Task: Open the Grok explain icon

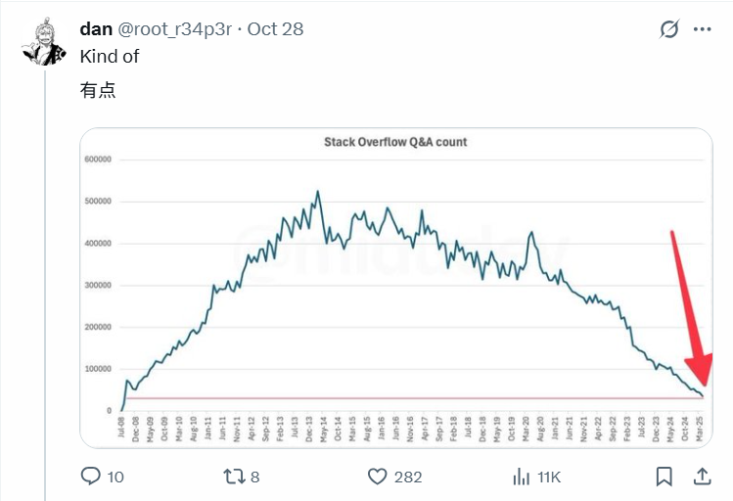Action: coord(669,29)
